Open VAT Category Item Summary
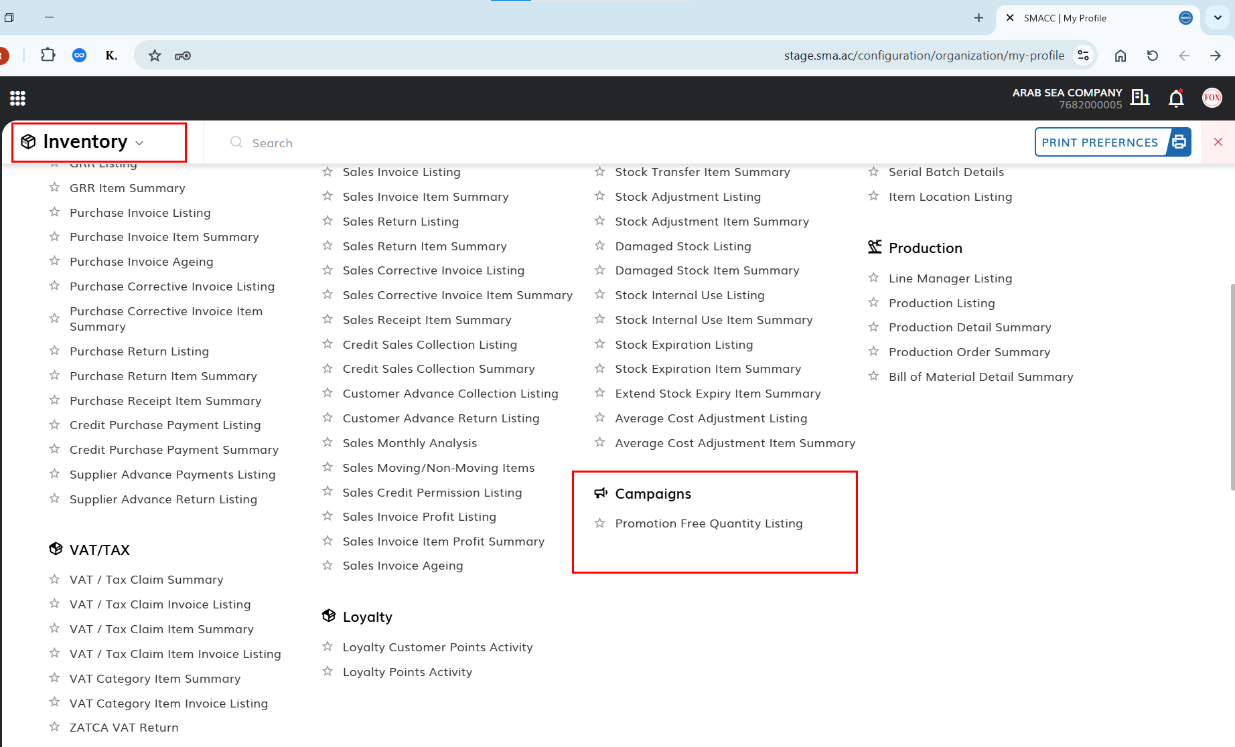The image size is (1235, 747). (x=155, y=679)
